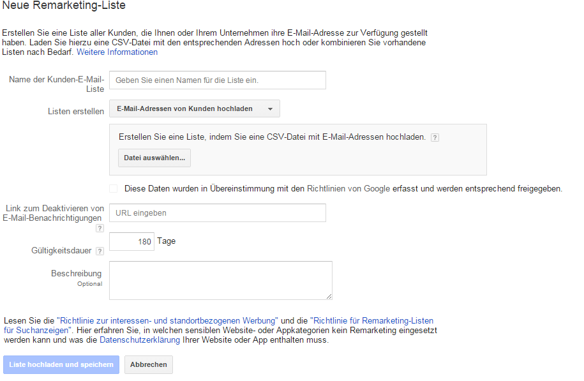This screenshot has width=584, height=381.
Task: Click Liste hochladen und speichern
Action: (x=61, y=364)
